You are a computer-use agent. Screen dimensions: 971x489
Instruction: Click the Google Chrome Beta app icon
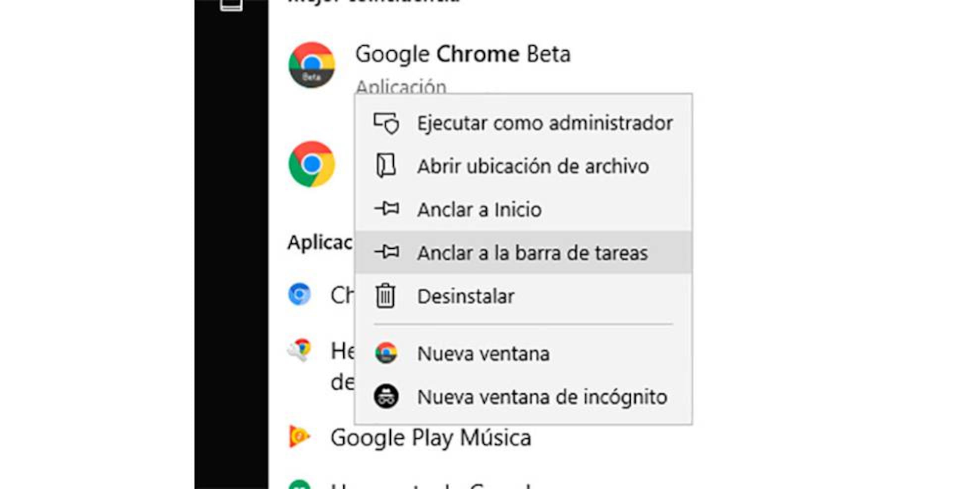tap(312, 65)
